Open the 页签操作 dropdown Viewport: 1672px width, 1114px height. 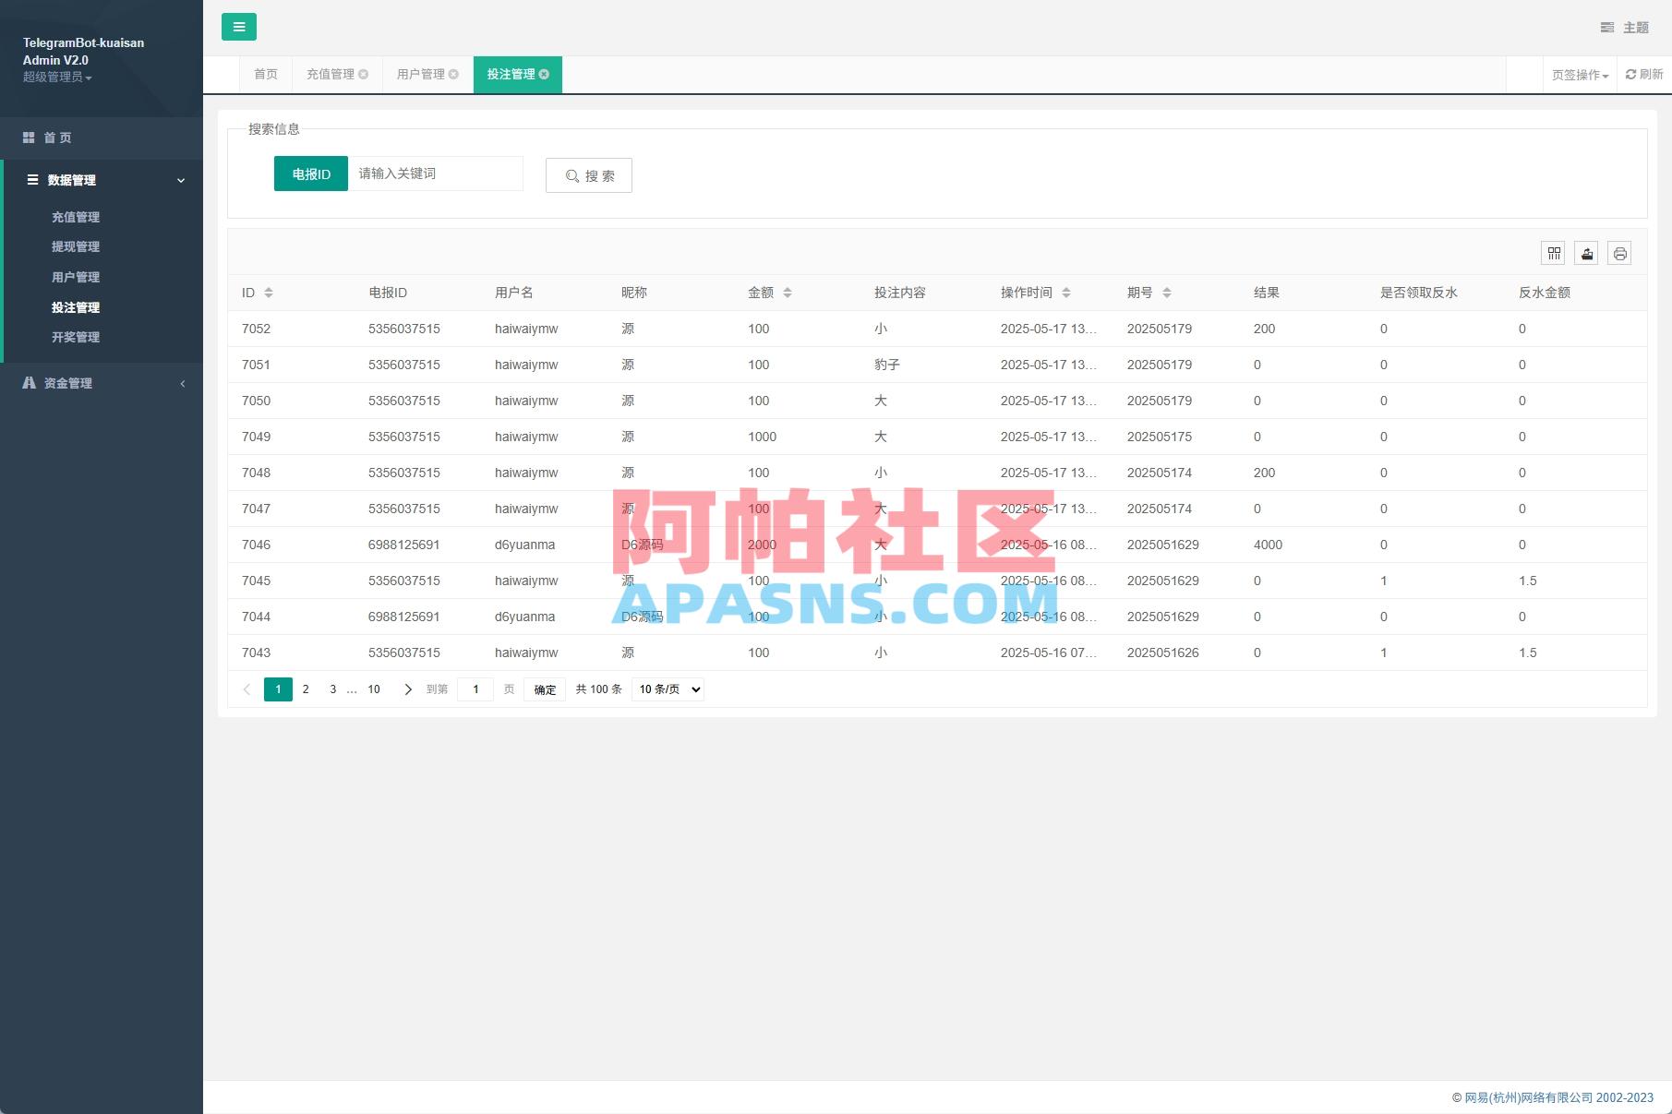click(1578, 75)
